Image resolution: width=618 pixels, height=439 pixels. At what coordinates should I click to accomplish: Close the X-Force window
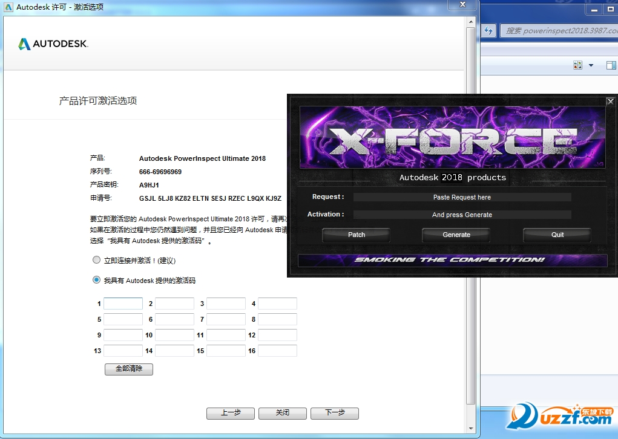(611, 101)
